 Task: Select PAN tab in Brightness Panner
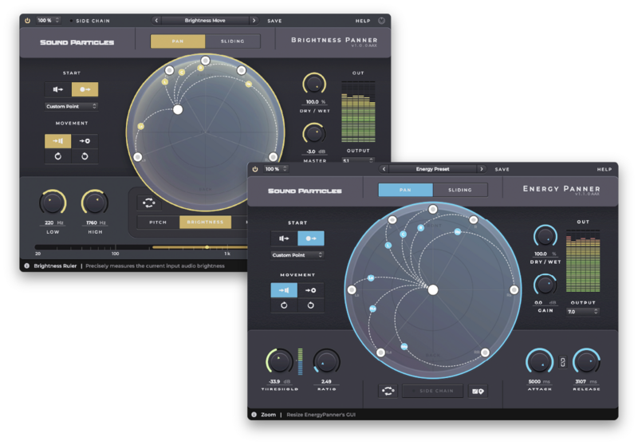(x=178, y=41)
